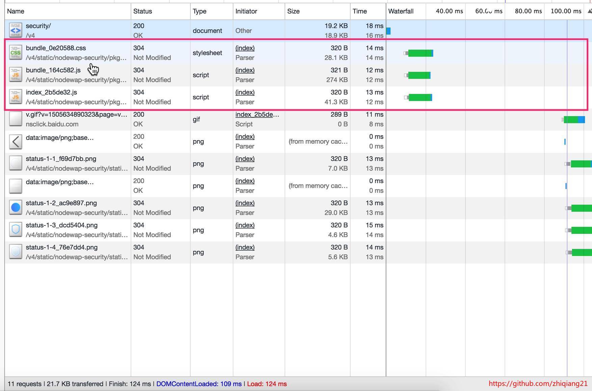
Task: Click the left-arrow thumbnail of first data:image row
Action: click(16, 141)
